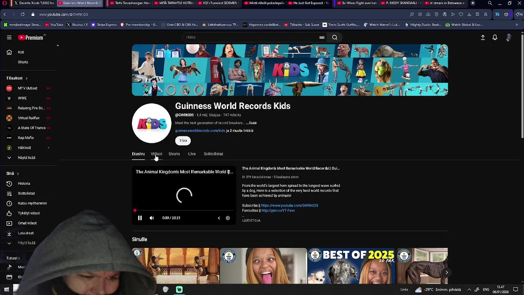Click the upload/create icon in YouTube header

click(483, 37)
